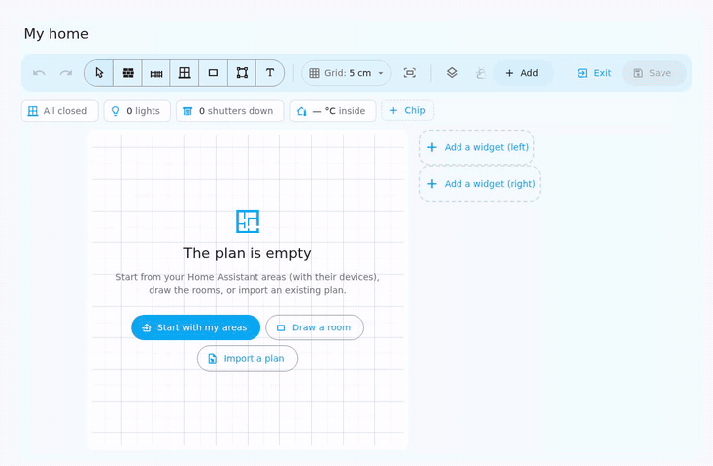Screen dimensions: 713x466
Task: Click Start with my areas
Action: tap(195, 327)
